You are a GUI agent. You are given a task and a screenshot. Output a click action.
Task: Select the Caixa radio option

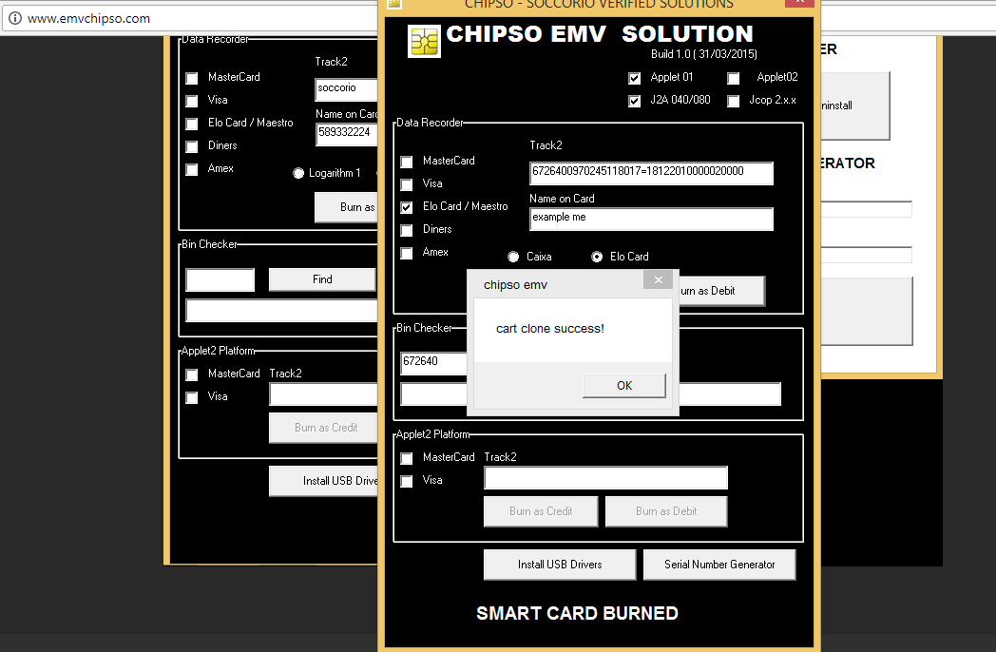[513, 257]
